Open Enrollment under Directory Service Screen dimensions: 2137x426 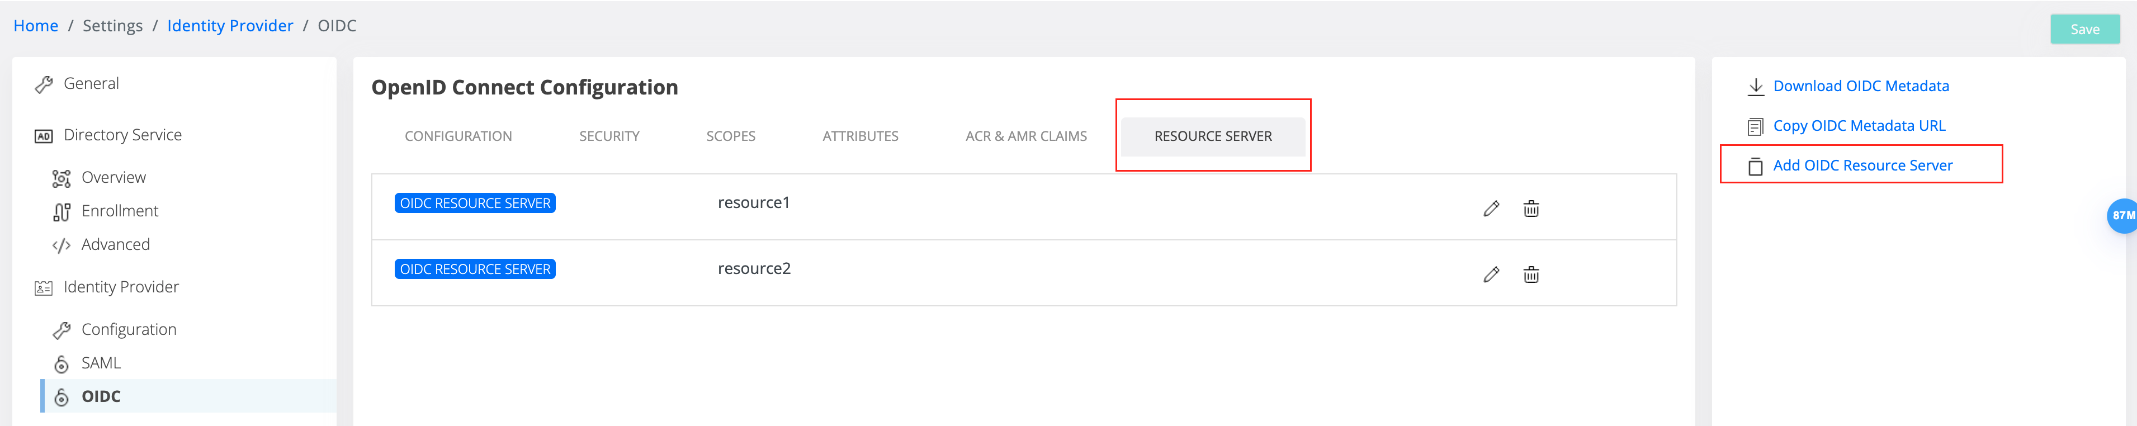coord(120,211)
